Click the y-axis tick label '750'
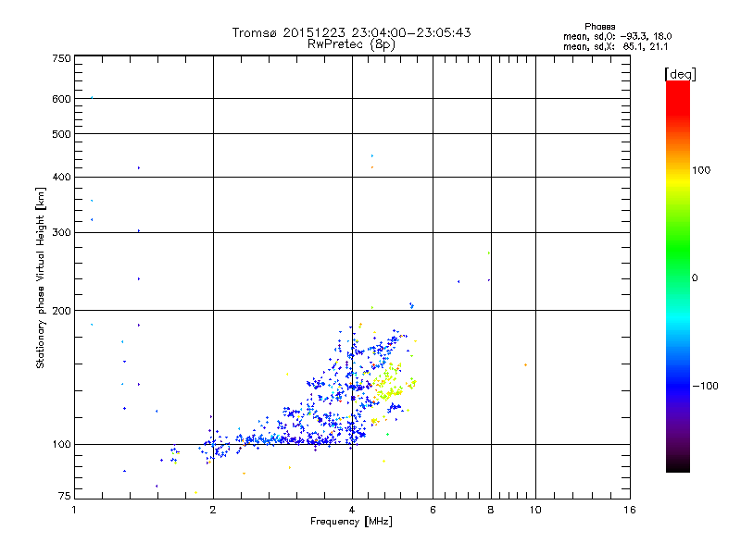 pyautogui.click(x=61, y=58)
